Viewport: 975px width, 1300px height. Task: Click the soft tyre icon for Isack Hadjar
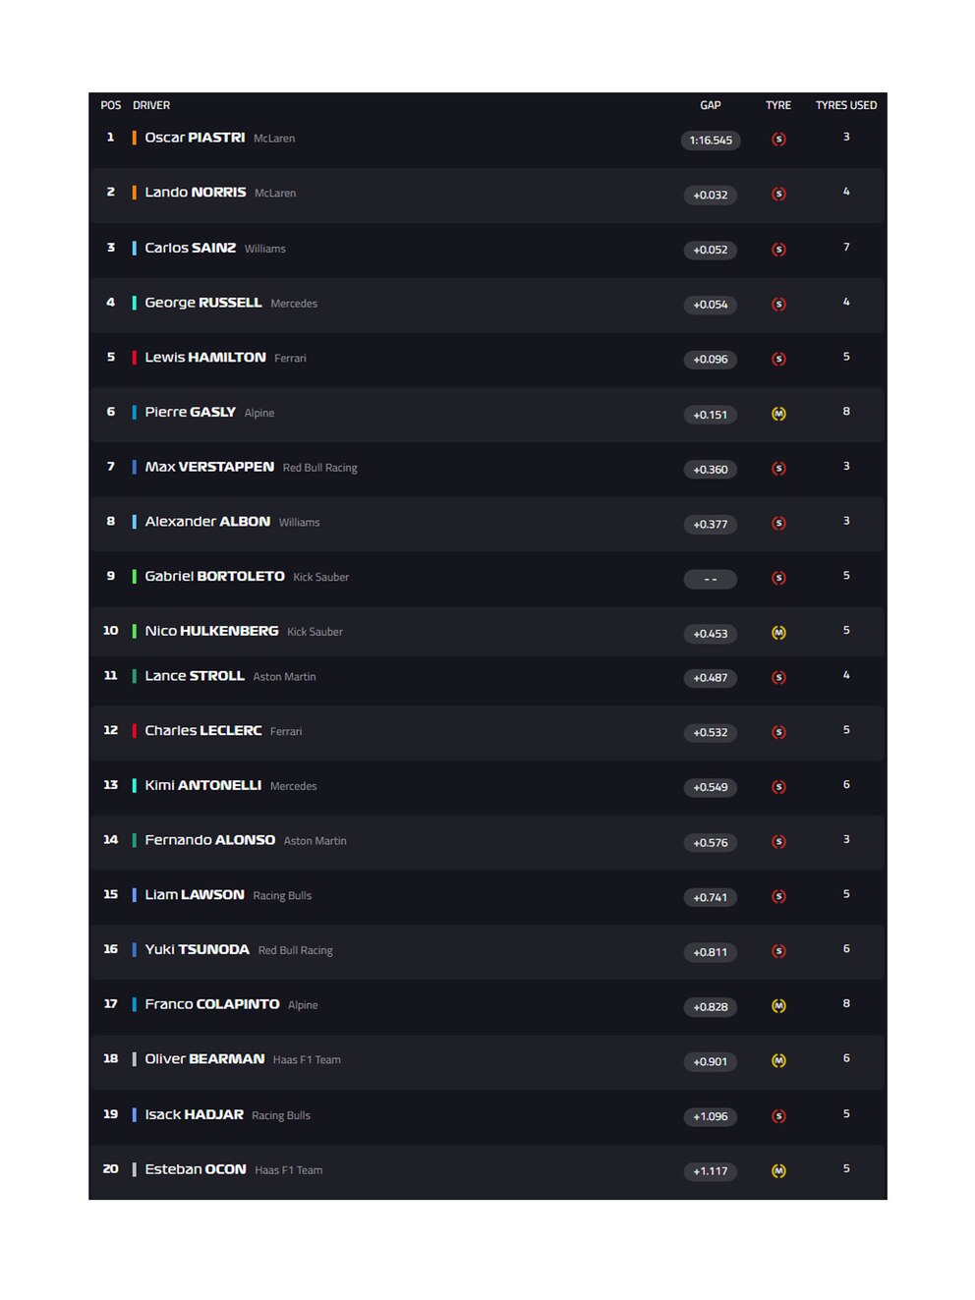(778, 1116)
